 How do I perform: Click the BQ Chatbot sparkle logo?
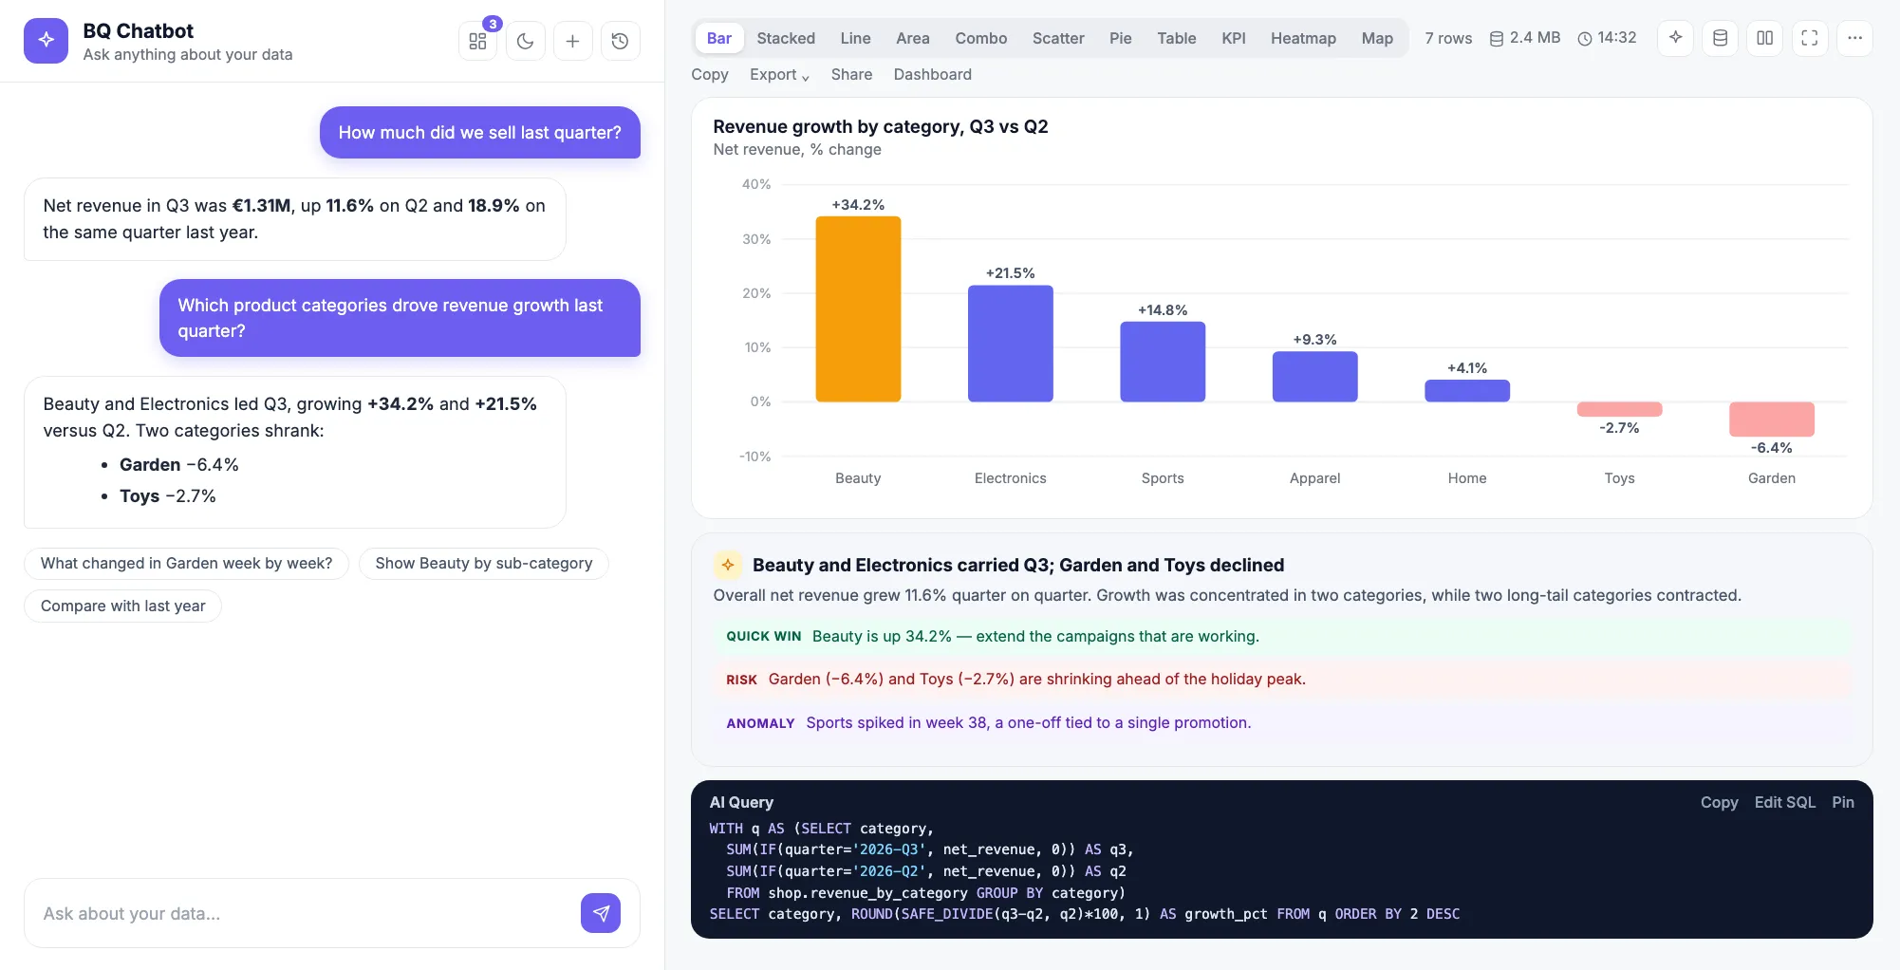46,41
